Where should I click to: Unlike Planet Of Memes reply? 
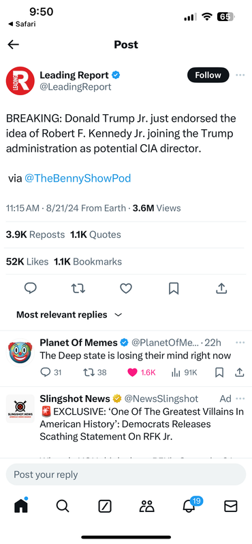pyautogui.click(x=132, y=373)
